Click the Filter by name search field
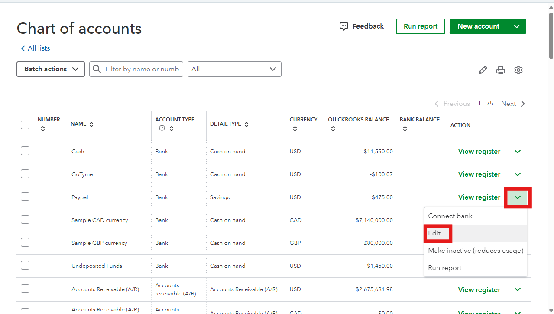This screenshot has height=314, width=554. click(x=141, y=69)
